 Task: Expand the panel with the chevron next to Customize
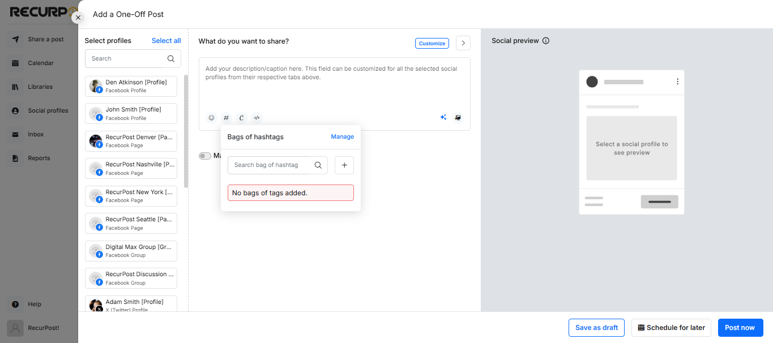pos(463,43)
